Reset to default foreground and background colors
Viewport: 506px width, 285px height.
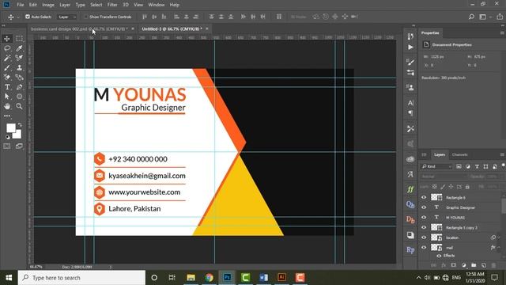point(7,137)
